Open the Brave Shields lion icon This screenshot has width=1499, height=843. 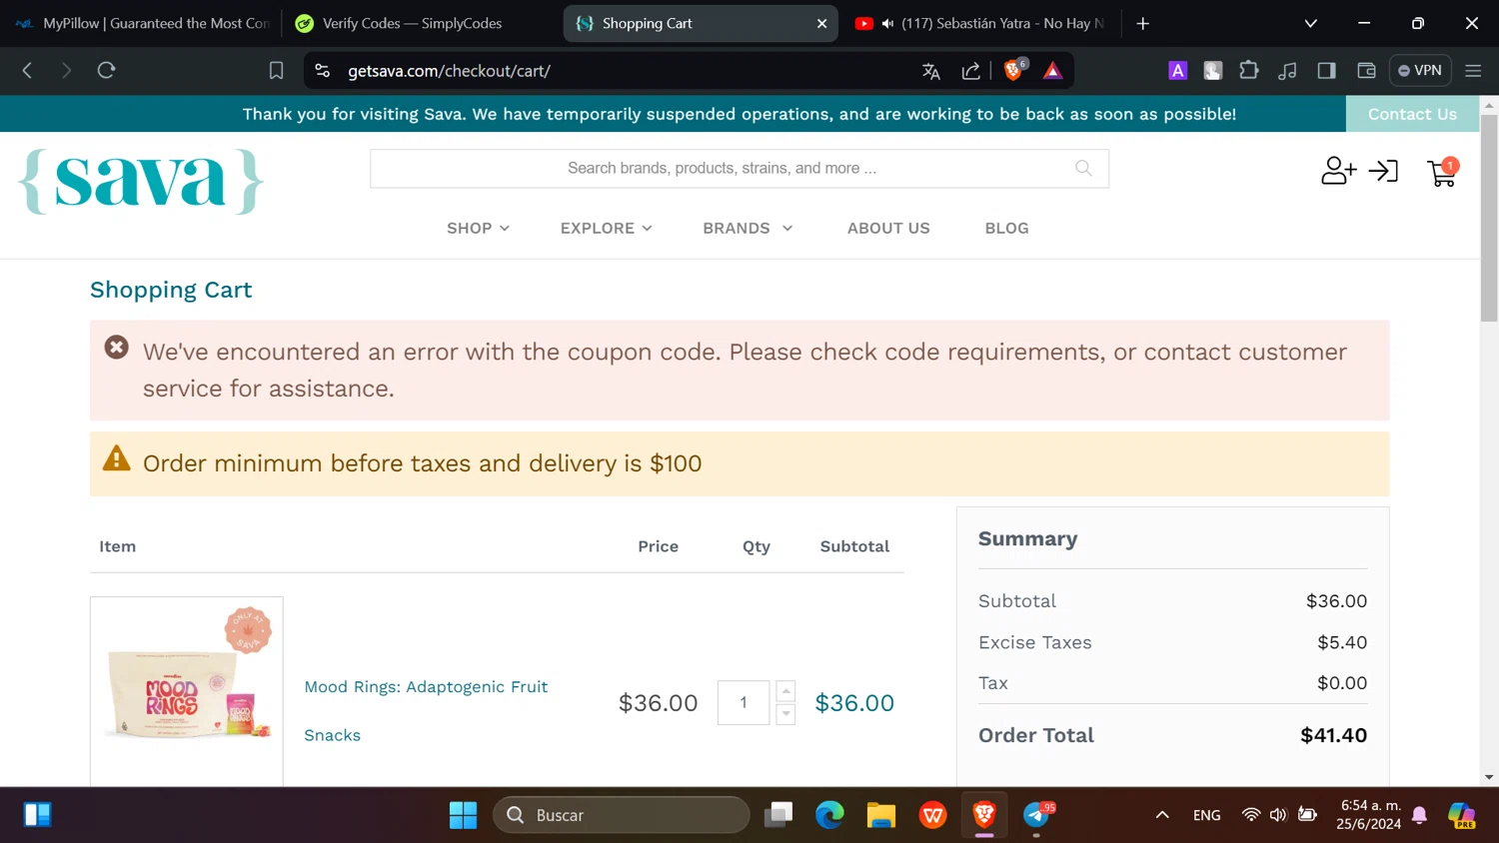[1013, 70]
